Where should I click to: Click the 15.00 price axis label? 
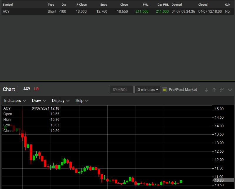pyautogui.click(x=219, y=109)
